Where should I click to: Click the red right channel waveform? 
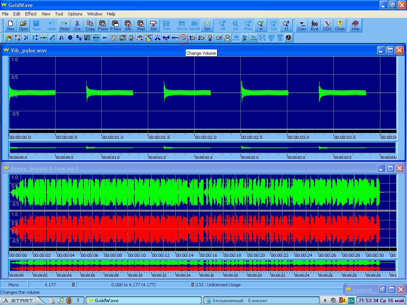pos(202,229)
